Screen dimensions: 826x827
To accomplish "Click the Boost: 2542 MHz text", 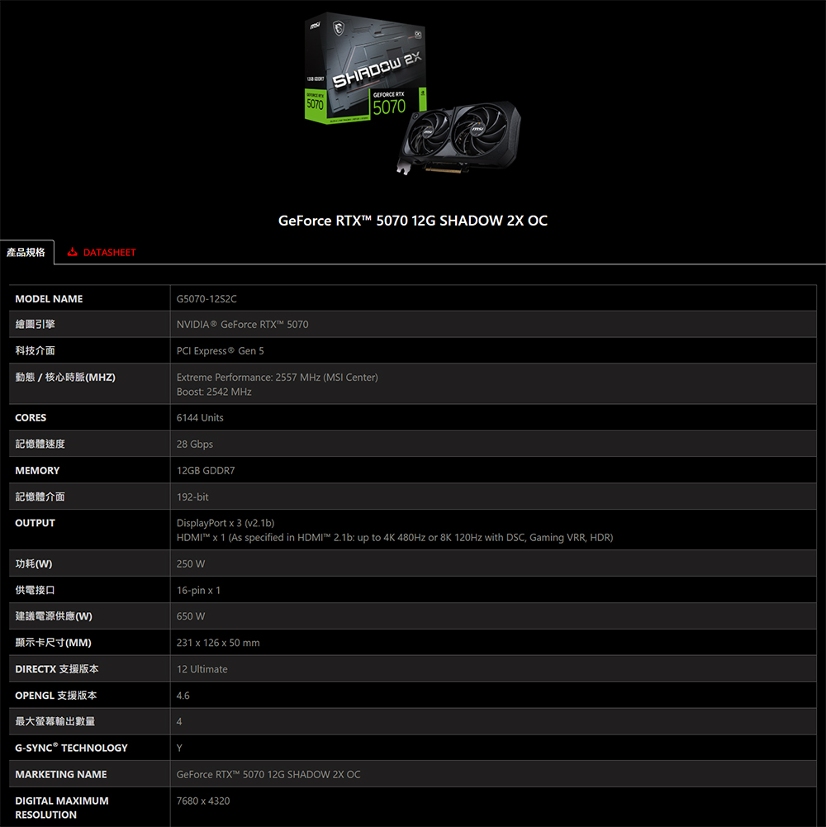I will 214,392.
